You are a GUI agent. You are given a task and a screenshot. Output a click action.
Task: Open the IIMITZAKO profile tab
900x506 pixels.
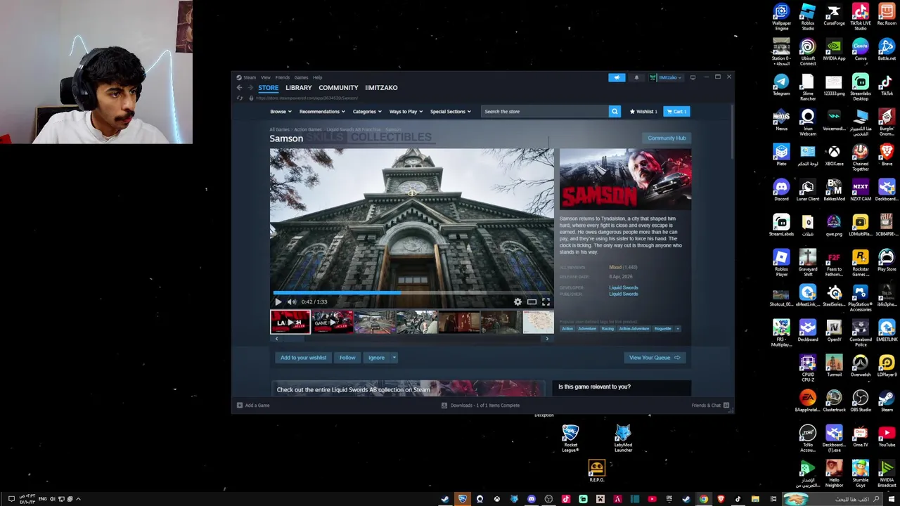tap(381, 88)
